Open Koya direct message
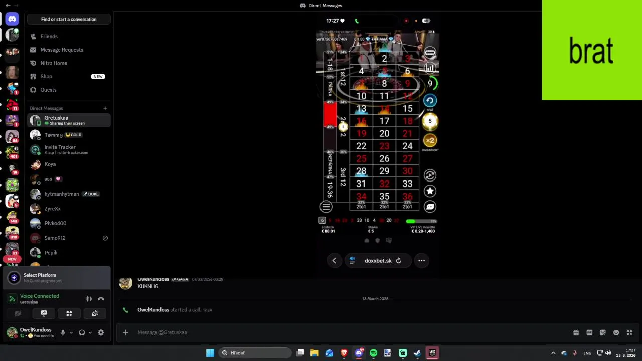Screen dimensions: 642x361 69,164
